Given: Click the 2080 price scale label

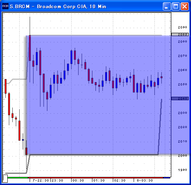Looking at the screenshot, I should point(183,42).
